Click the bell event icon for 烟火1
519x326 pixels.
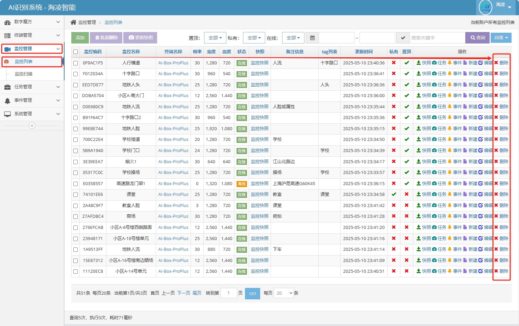450,161
